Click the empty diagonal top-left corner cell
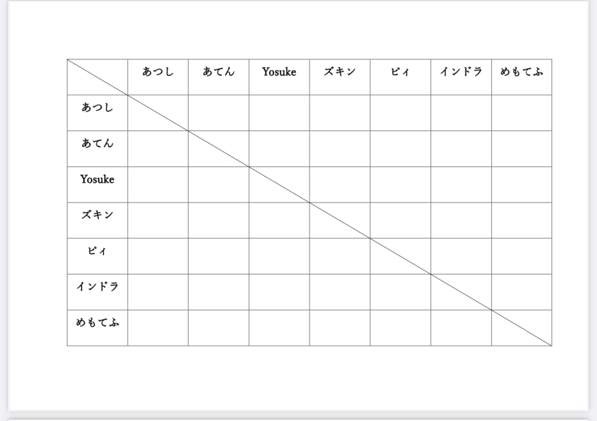The width and height of the screenshot is (597, 421). pyautogui.click(x=97, y=77)
